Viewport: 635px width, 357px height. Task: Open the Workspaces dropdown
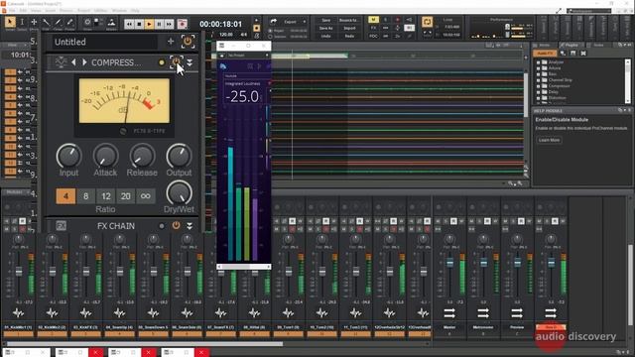588,11
